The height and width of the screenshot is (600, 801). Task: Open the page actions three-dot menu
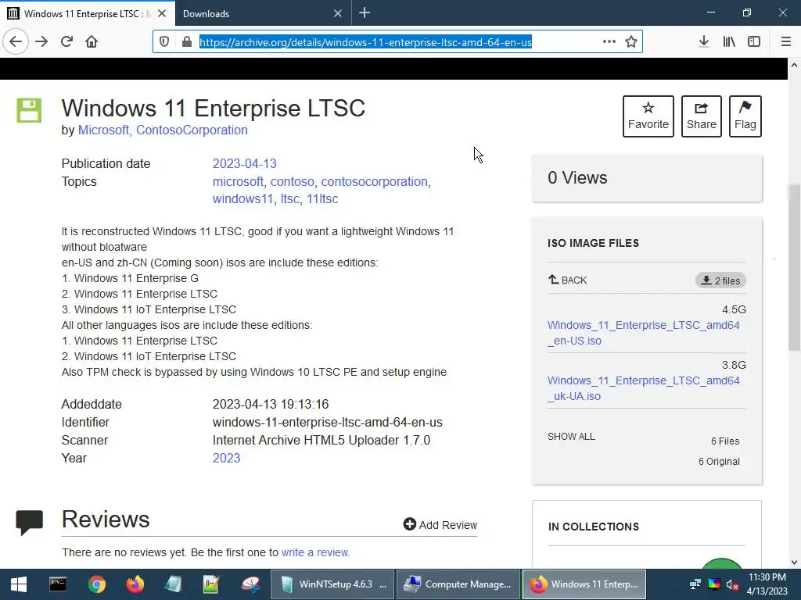(x=609, y=42)
